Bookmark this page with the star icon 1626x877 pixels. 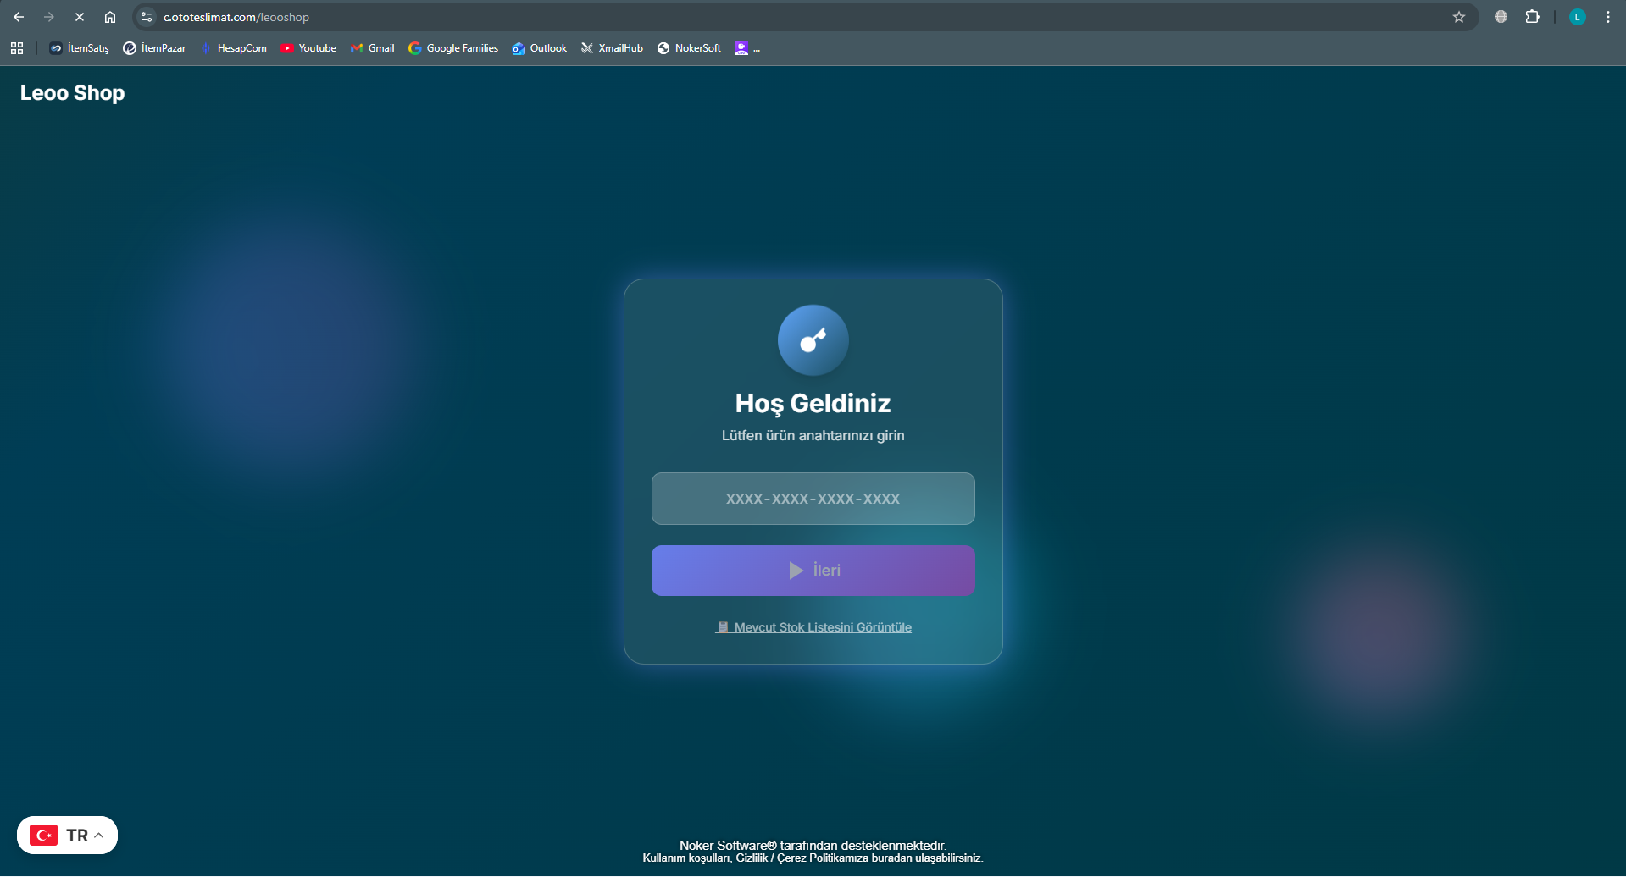pos(1459,17)
